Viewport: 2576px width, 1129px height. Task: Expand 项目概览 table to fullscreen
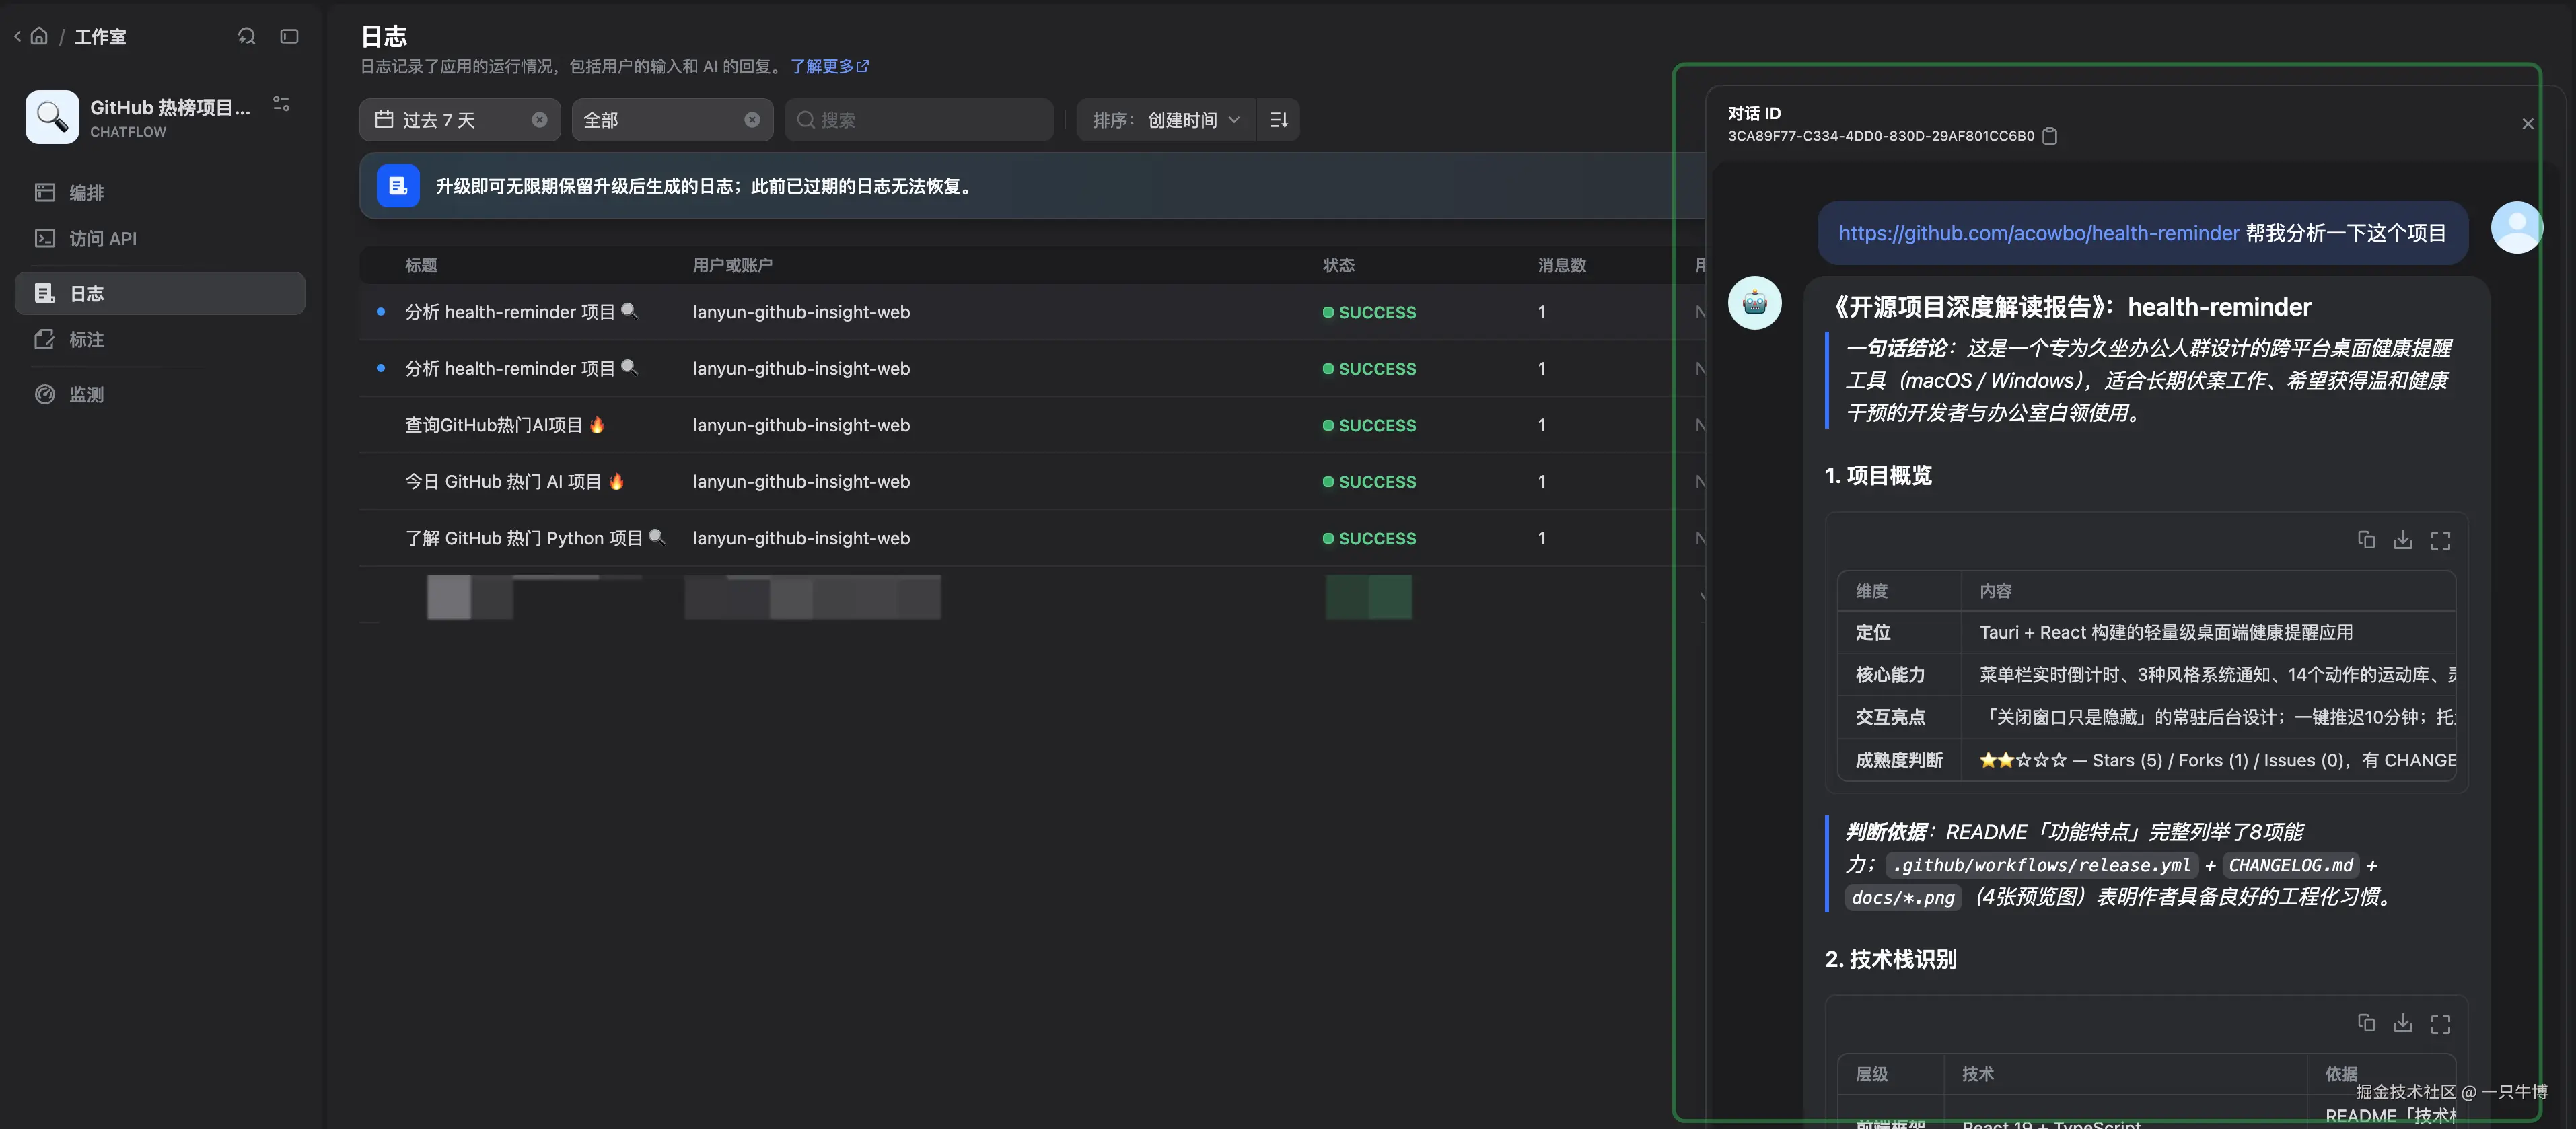[x=2440, y=540]
